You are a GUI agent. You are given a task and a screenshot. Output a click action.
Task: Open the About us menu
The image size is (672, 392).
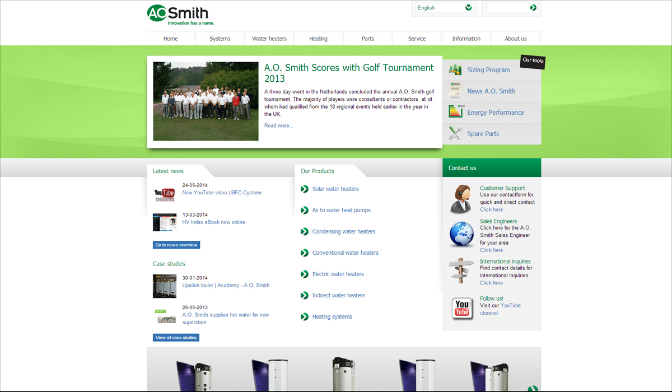[x=516, y=39]
